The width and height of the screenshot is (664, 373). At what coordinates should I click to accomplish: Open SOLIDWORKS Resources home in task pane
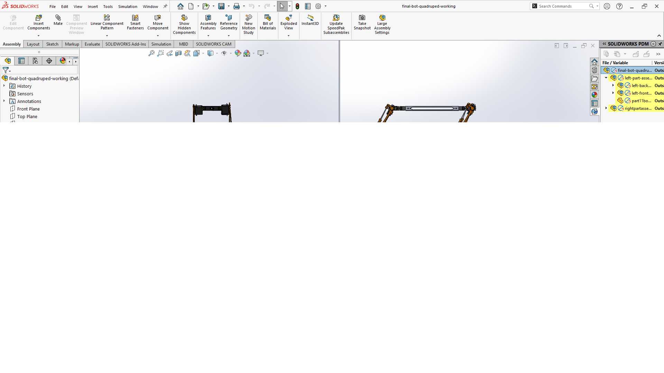pos(594,62)
